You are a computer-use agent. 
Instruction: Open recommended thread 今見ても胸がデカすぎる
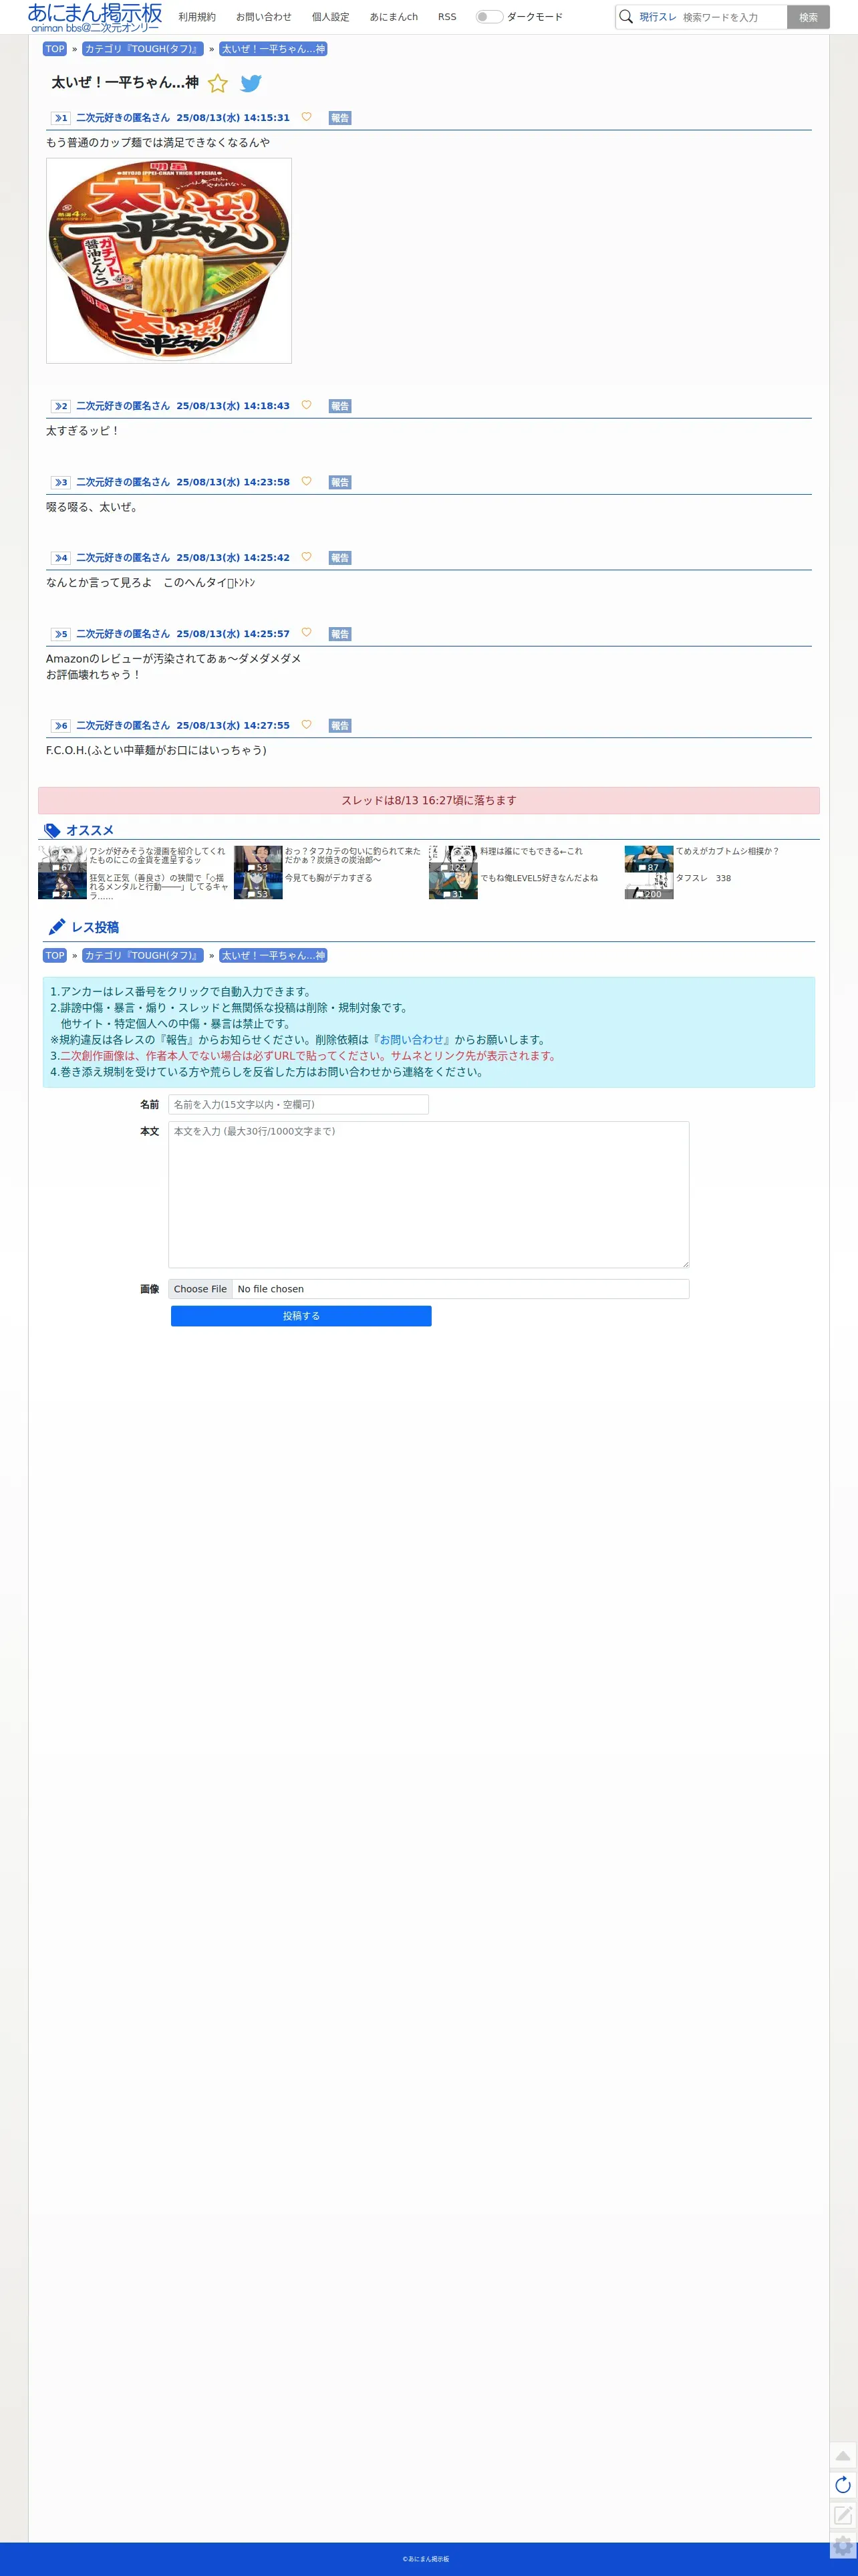pyautogui.click(x=328, y=878)
